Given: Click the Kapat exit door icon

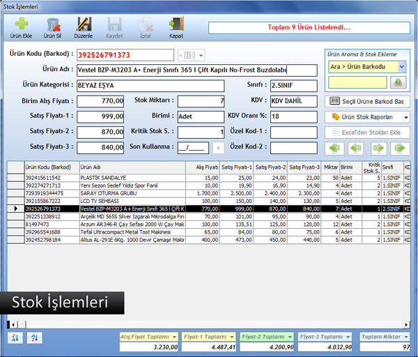Looking at the screenshot, I should (x=176, y=24).
